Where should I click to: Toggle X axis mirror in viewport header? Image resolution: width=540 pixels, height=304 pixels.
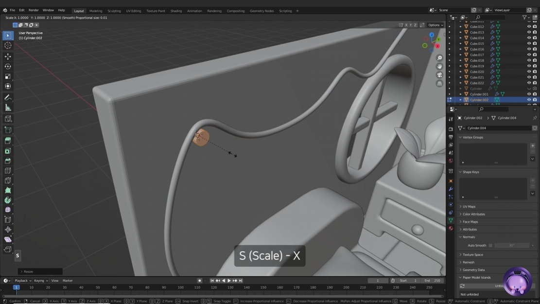pos(406,25)
